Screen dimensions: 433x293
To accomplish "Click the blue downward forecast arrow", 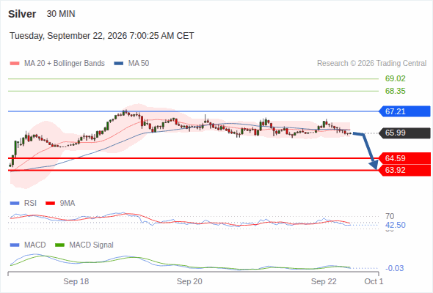I will pyautogui.click(x=366, y=150).
